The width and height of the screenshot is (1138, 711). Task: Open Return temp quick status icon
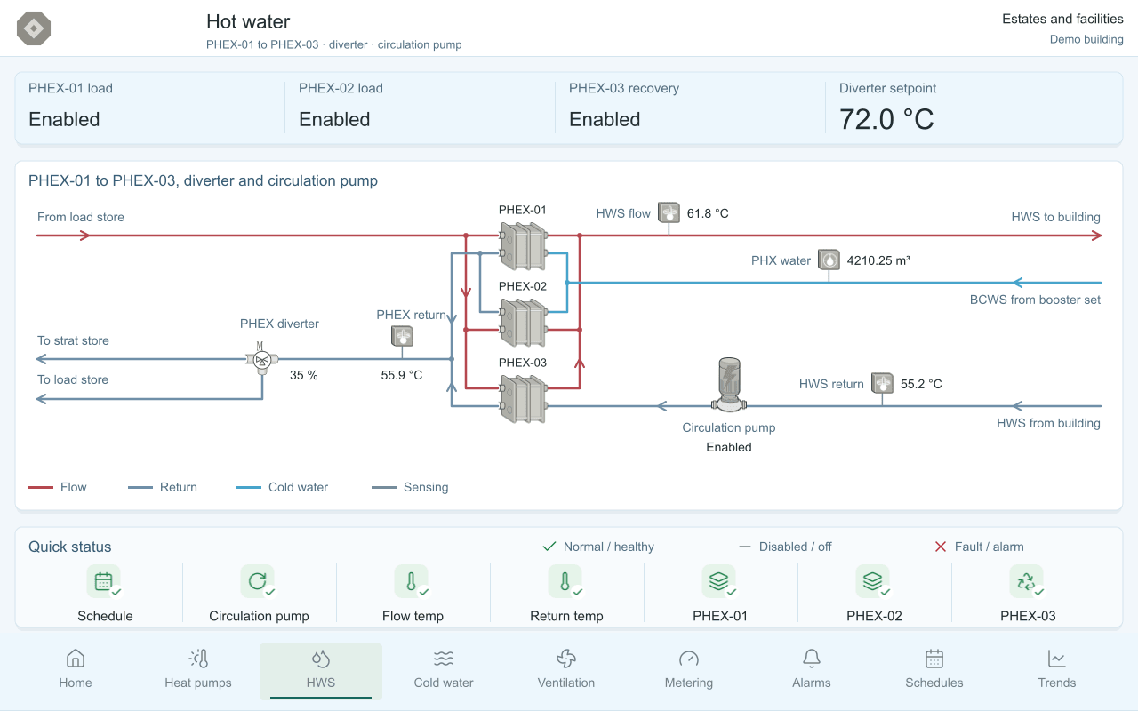(566, 582)
